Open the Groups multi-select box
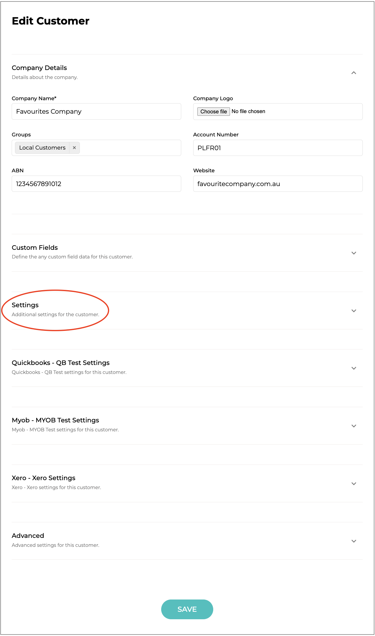 click(130, 148)
